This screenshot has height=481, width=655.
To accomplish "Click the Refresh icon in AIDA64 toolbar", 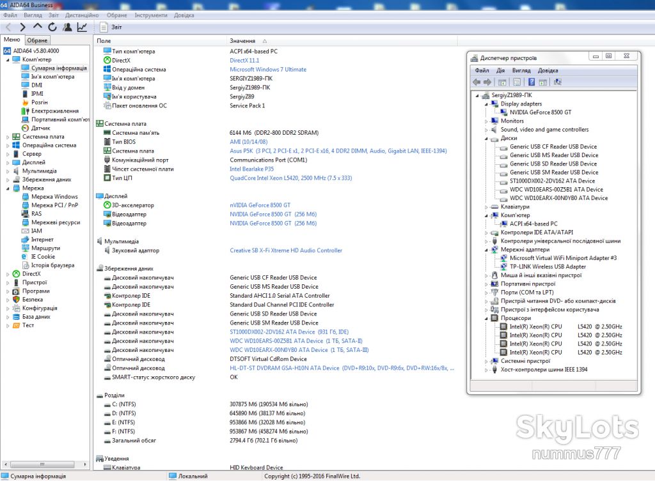I will pyautogui.click(x=52, y=27).
